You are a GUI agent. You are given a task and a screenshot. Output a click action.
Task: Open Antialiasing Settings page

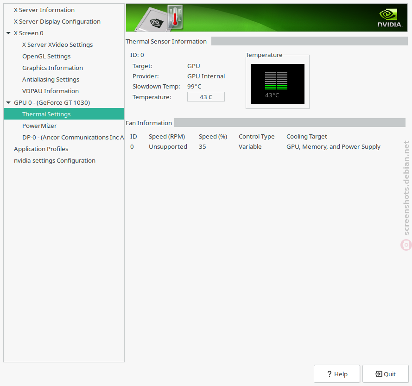pyautogui.click(x=51, y=79)
